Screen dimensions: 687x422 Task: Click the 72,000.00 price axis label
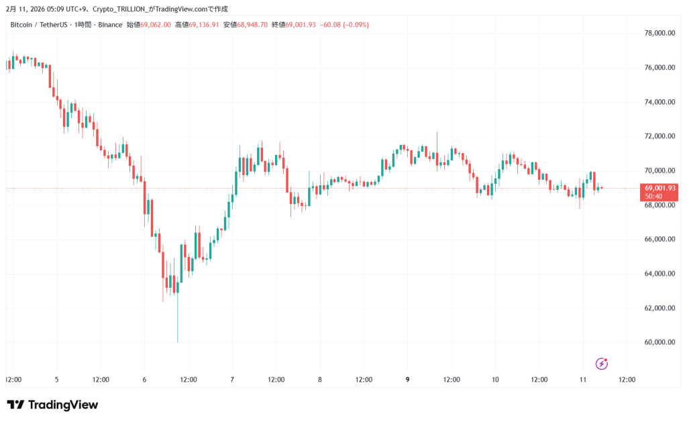[659, 136]
